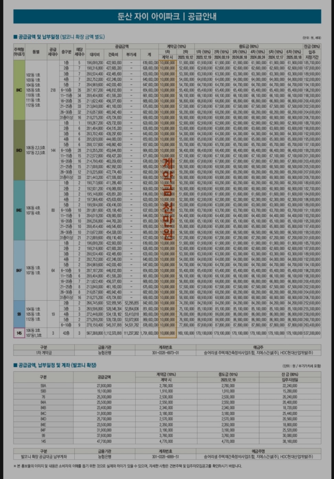Click the '2024.12.17' date header

point(276,57)
